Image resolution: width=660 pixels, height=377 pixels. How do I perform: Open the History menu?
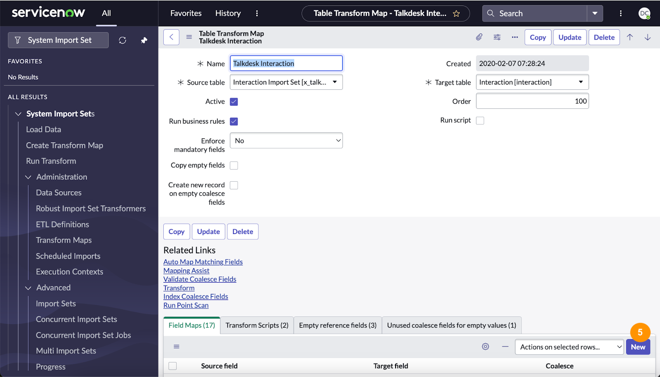pyautogui.click(x=228, y=13)
